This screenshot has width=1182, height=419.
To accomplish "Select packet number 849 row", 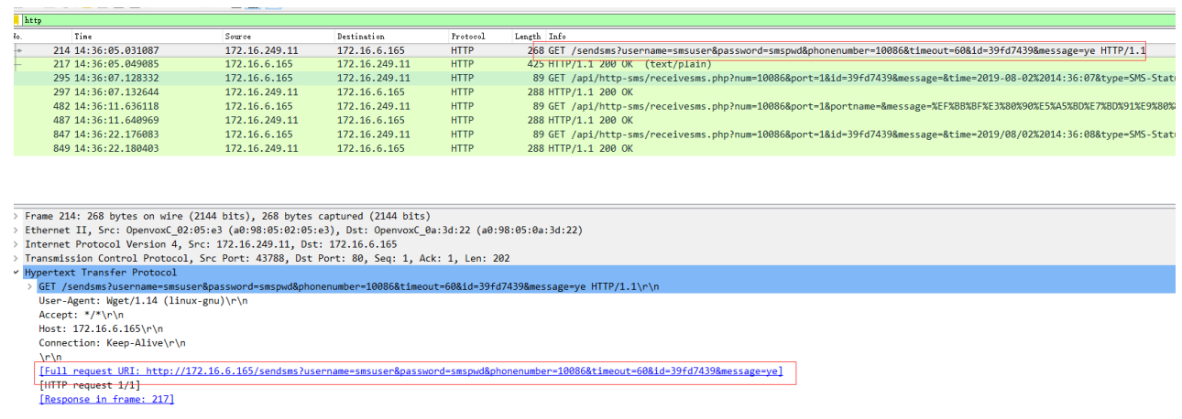I will point(595,147).
